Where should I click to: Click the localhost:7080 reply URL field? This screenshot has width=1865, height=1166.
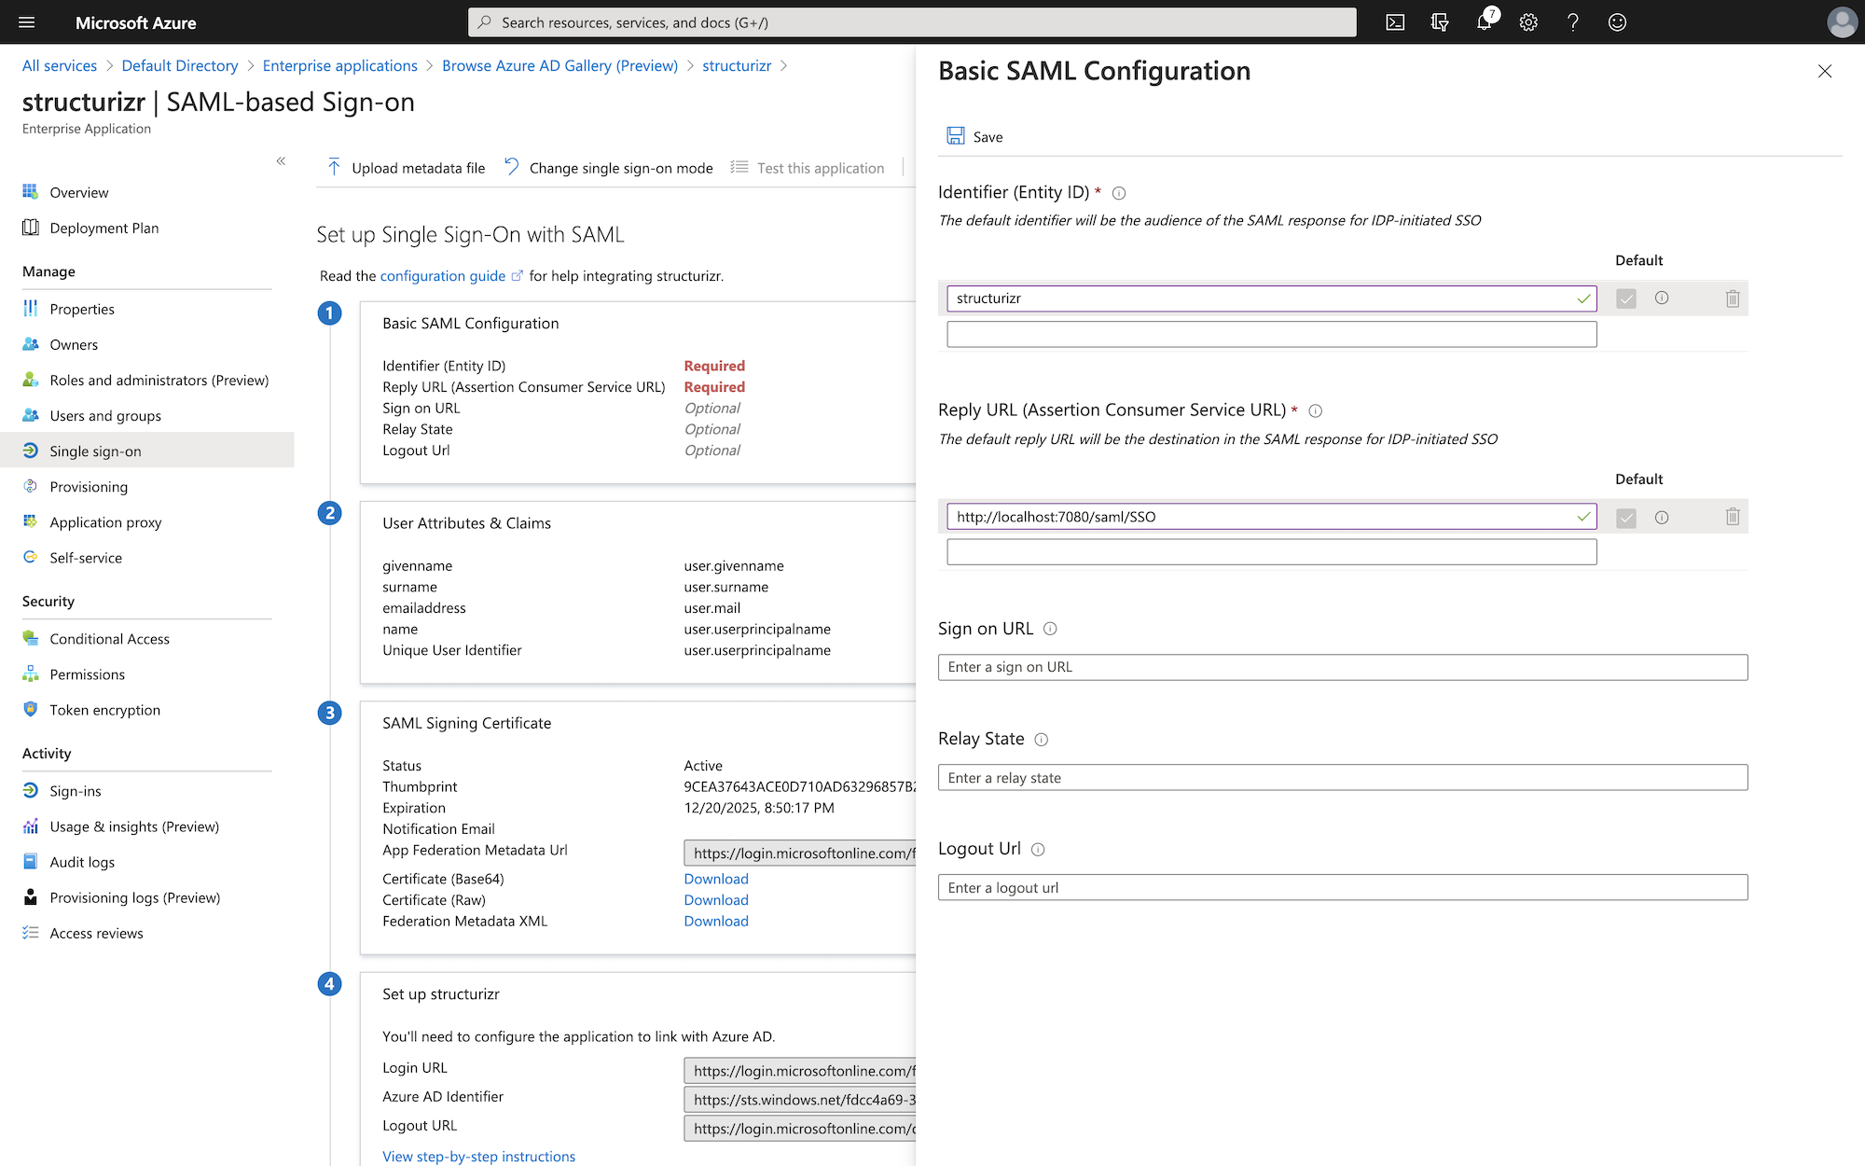coord(1272,517)
